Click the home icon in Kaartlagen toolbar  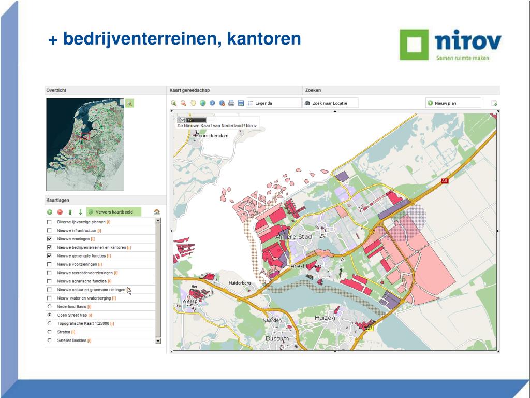[156, 211]
